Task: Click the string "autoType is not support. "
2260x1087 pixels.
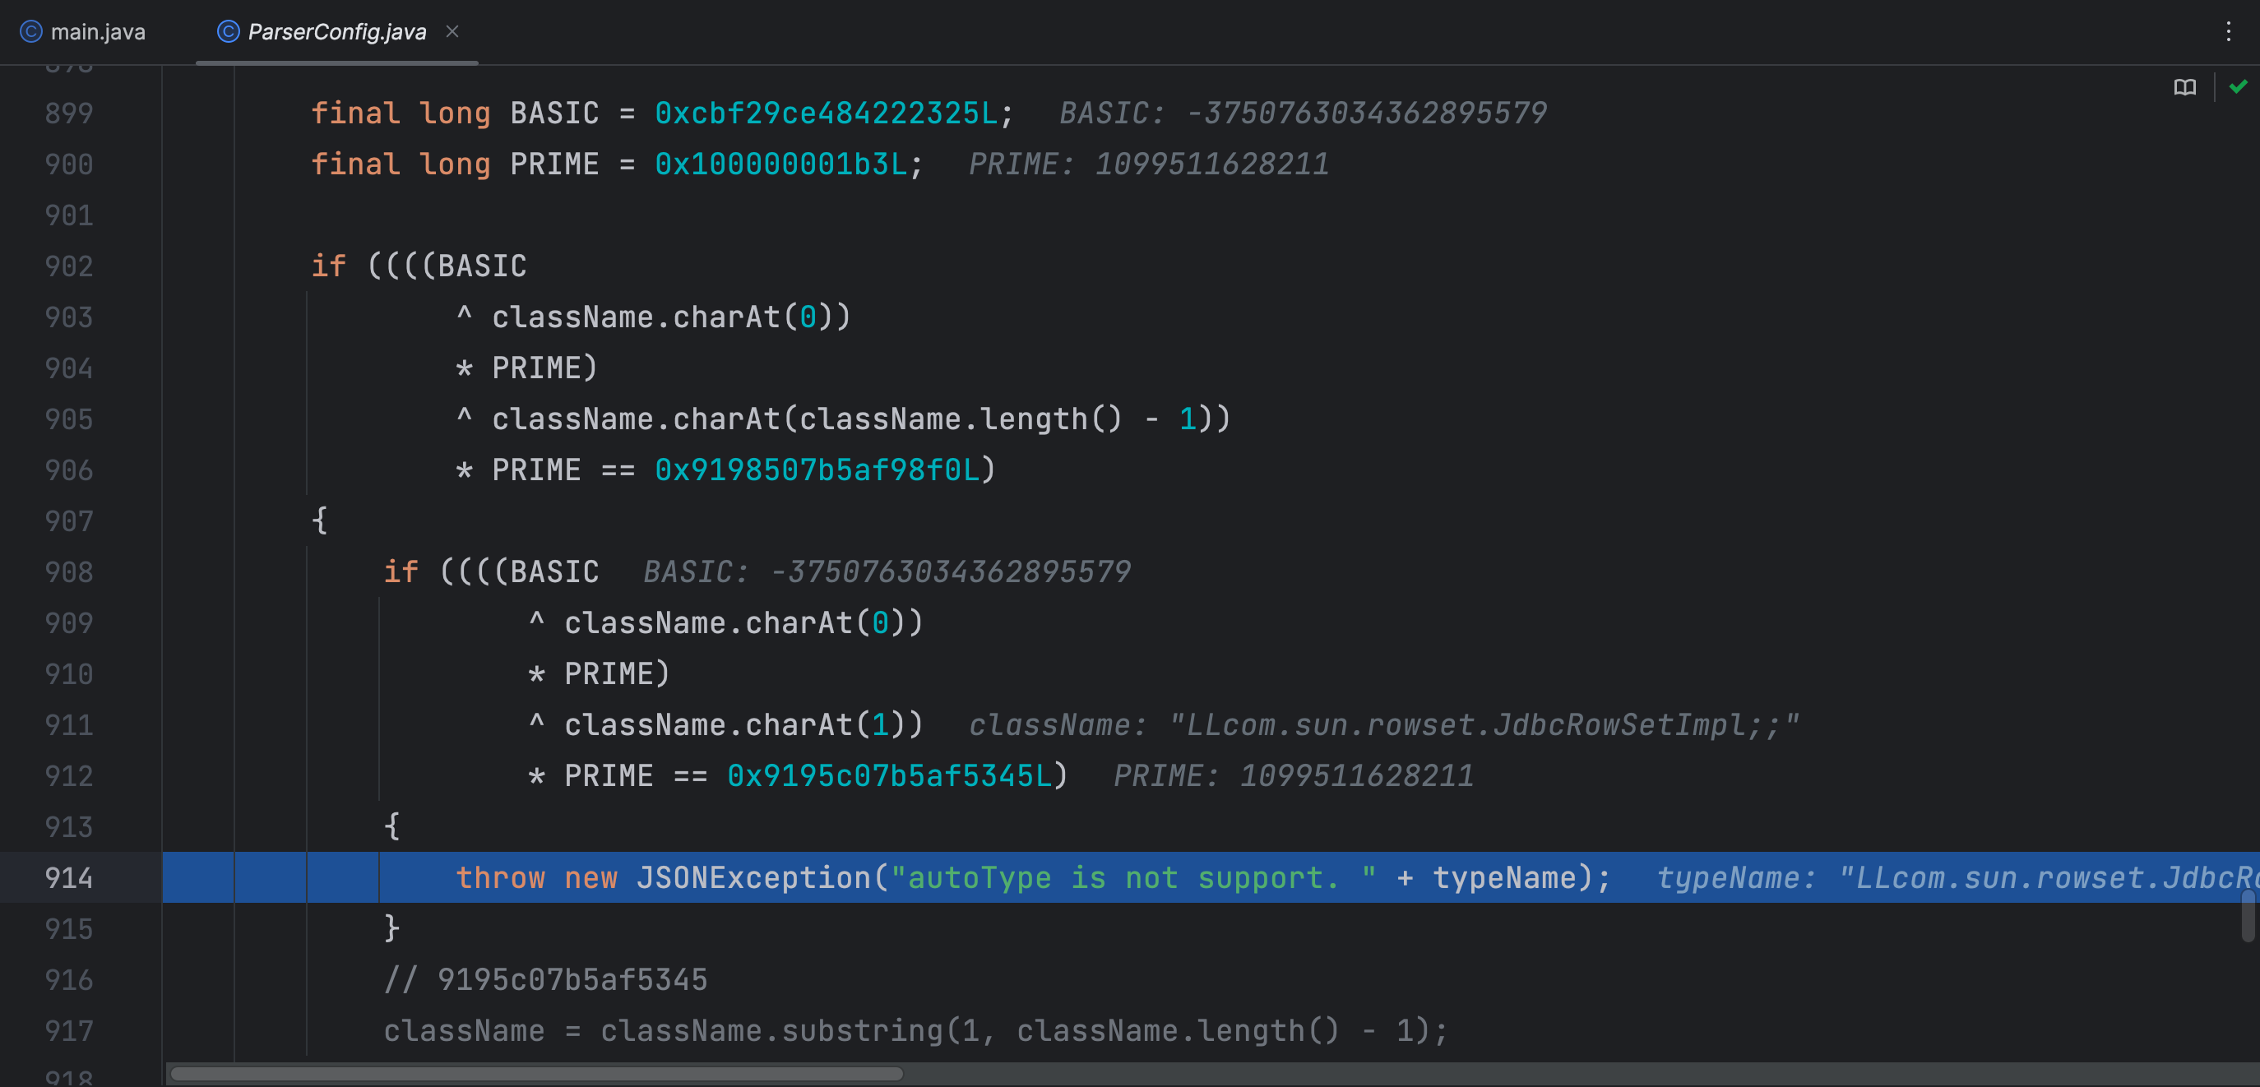Action: coord(1133,877)
